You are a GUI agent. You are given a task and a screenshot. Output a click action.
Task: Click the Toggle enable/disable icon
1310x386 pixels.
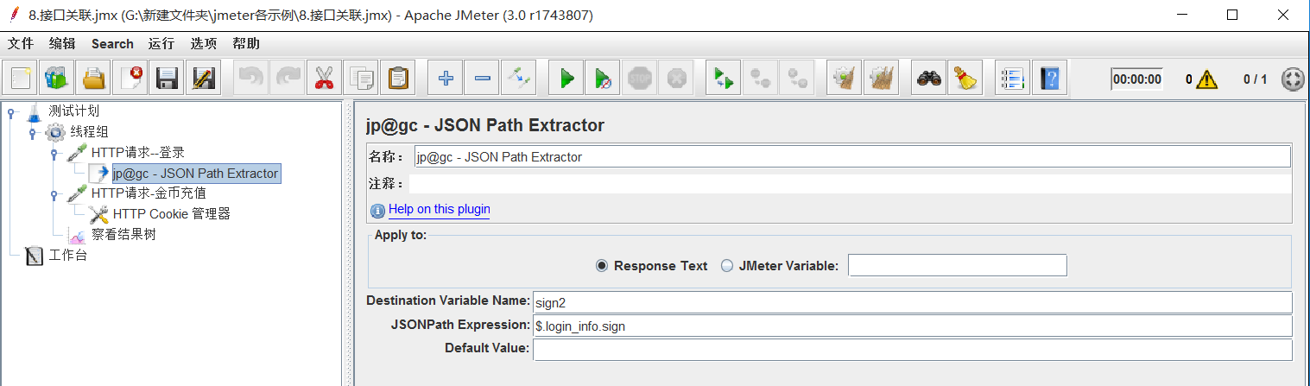click(x=519, y=79)
